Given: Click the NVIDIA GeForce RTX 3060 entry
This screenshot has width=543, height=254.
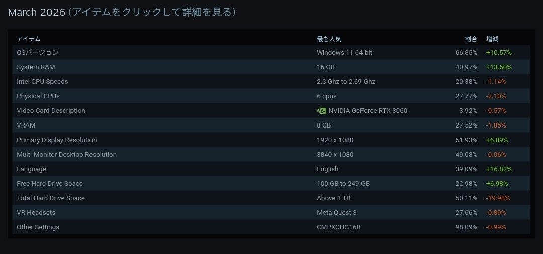Looking at the screenshot, I should click(368, 111).
